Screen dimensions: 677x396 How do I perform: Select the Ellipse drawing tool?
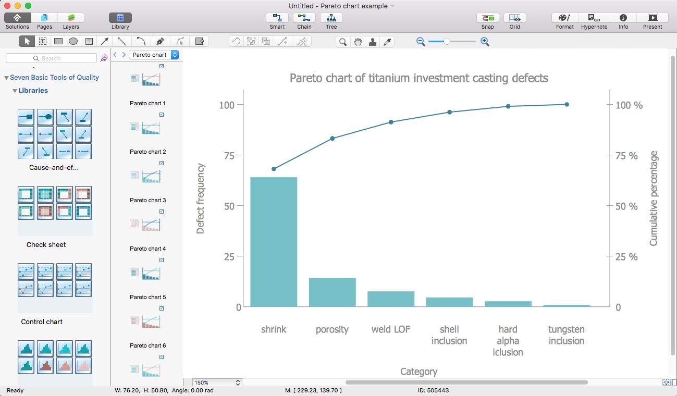coord(73,42)
